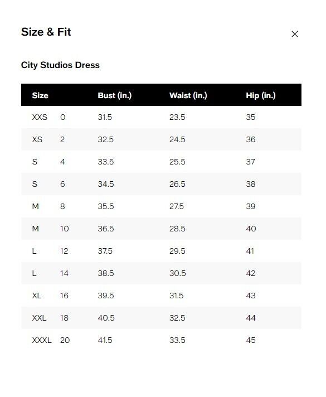Select the M size 10 row
Screen dimensions: 326x397
pyautogui.click(x=161, y=229)
